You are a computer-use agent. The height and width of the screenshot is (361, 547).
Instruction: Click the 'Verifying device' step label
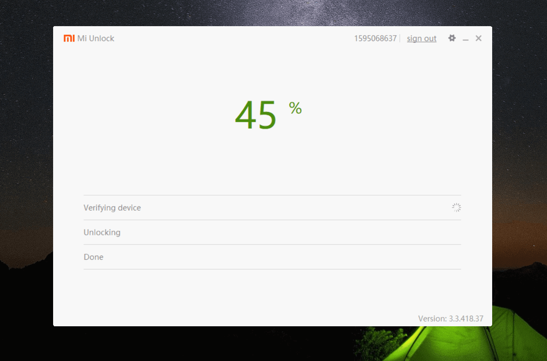click(112, 208)
